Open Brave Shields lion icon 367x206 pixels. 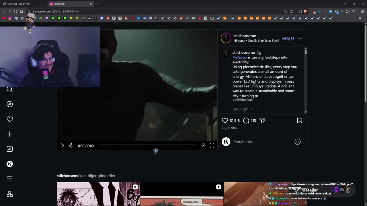pos(305,11)
